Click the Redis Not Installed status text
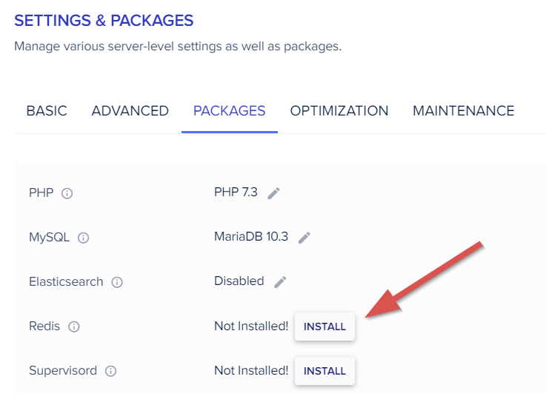The width and height of the screenshot is (546, 402). tap(251, 326)
